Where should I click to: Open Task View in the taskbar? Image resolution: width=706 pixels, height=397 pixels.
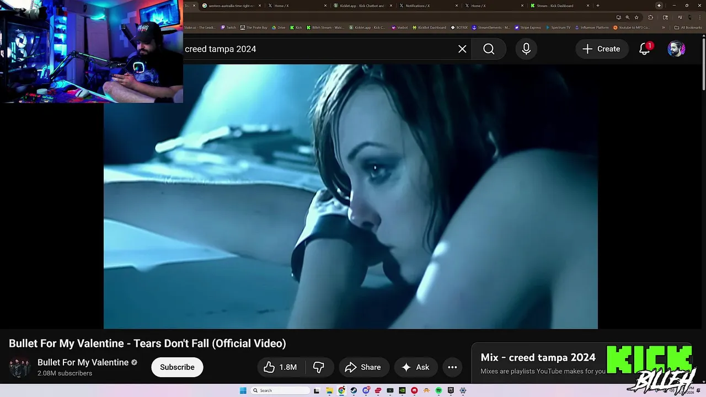tap(317, 390)
